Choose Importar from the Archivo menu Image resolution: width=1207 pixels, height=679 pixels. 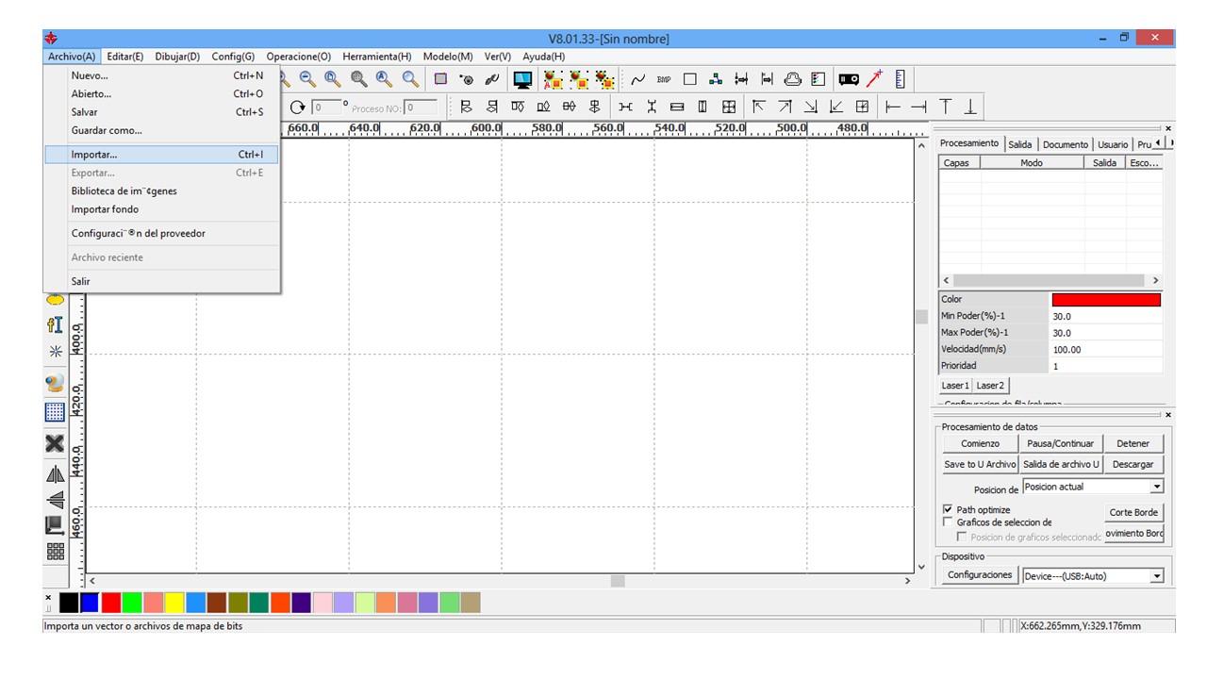tap(162, 155)
